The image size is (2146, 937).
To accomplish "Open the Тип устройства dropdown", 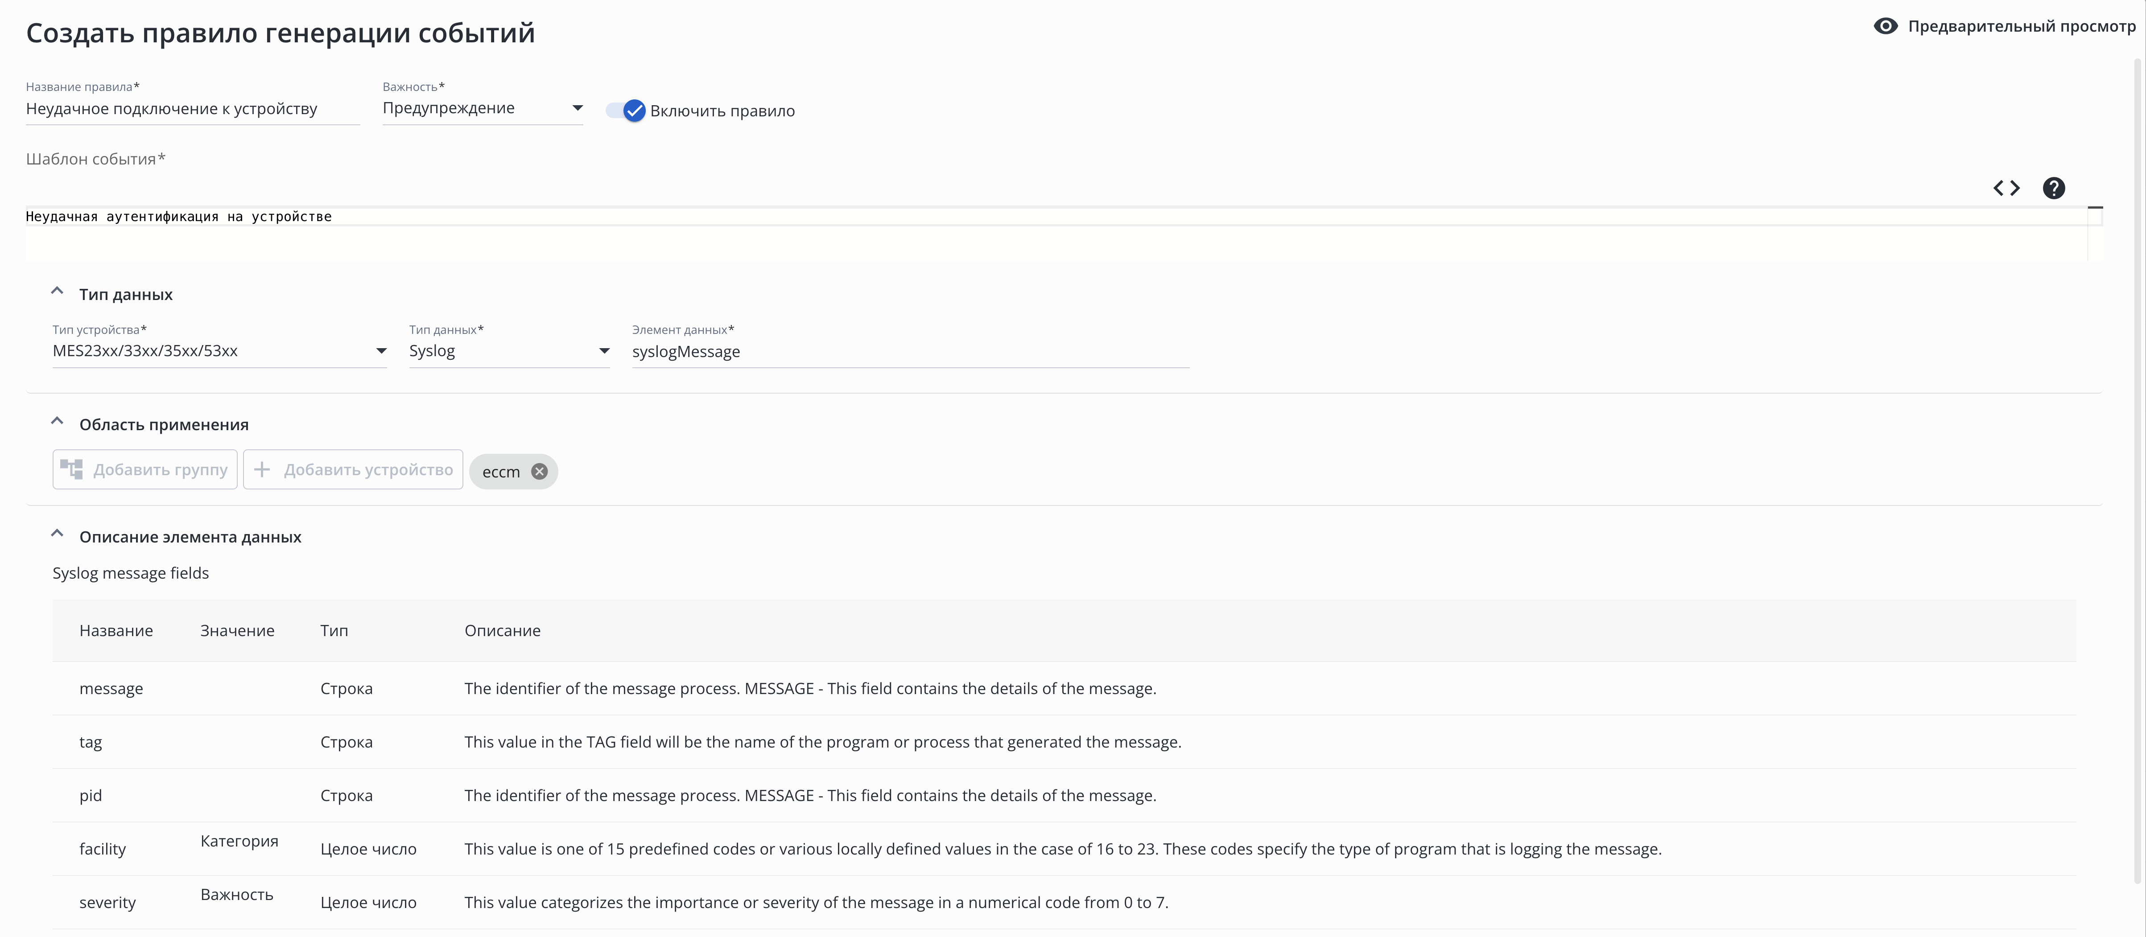I will [x=219, y=351].
